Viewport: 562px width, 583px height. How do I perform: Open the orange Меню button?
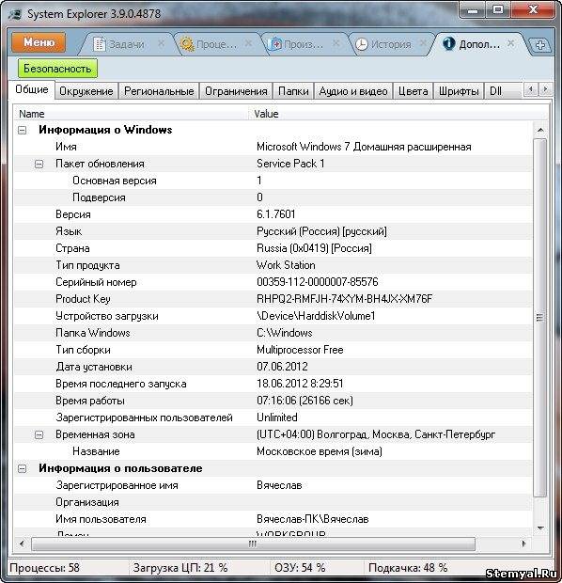[x=39, y=42]
